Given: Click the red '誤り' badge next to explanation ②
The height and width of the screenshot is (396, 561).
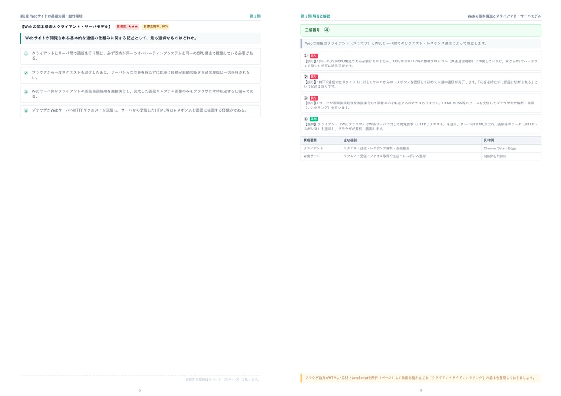Looking at the screenshot, I should pyautogui.click(x=314, y=77).
